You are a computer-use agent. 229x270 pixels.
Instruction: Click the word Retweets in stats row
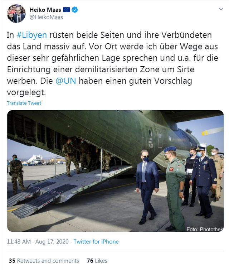click(29, 261)
